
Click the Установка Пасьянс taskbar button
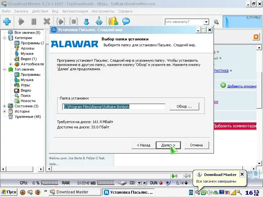tap(128, 192)
